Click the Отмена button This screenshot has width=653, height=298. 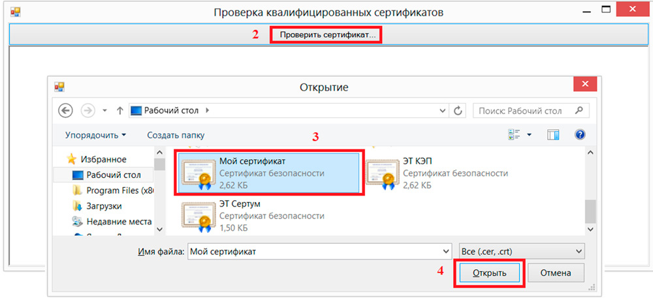tap(556, 273)
